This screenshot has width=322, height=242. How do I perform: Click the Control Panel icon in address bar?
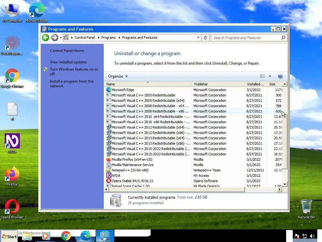coord(66,37)
